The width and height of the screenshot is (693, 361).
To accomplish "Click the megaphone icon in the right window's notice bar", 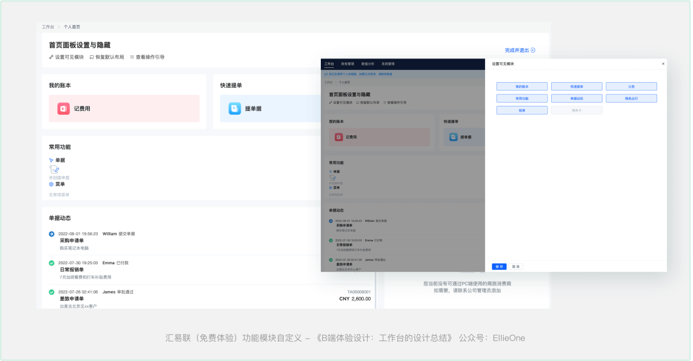I will [326, 74].
